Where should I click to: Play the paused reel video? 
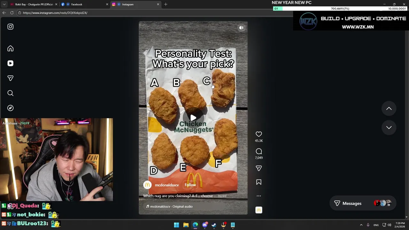(193, 118)
